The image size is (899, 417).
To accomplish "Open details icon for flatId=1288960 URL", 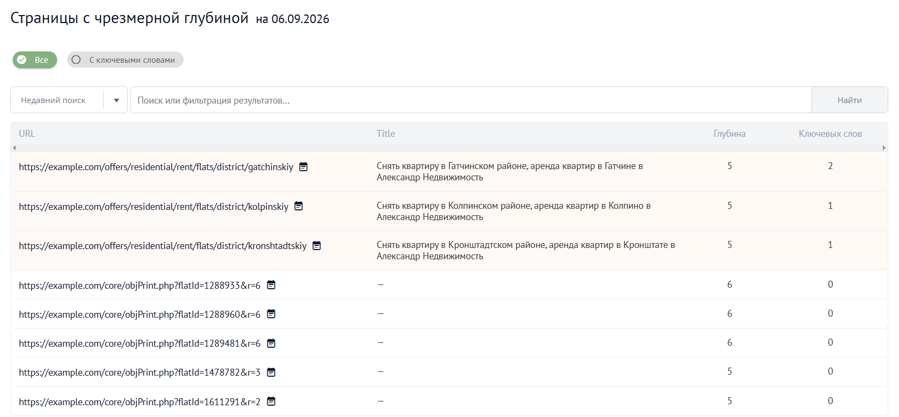I will 271,314.
